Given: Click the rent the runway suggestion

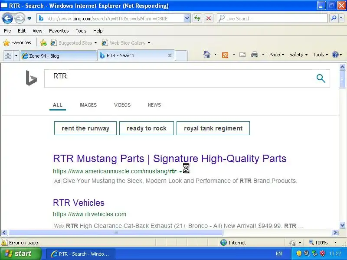Looking at the screenshot, I should pos(85,128).
